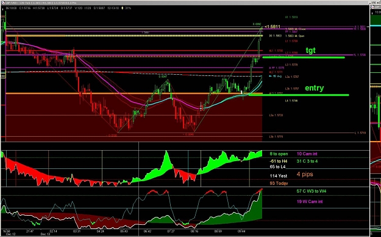Click the 06:10:08 time readout
381x237 pixels.
point(11,8)
